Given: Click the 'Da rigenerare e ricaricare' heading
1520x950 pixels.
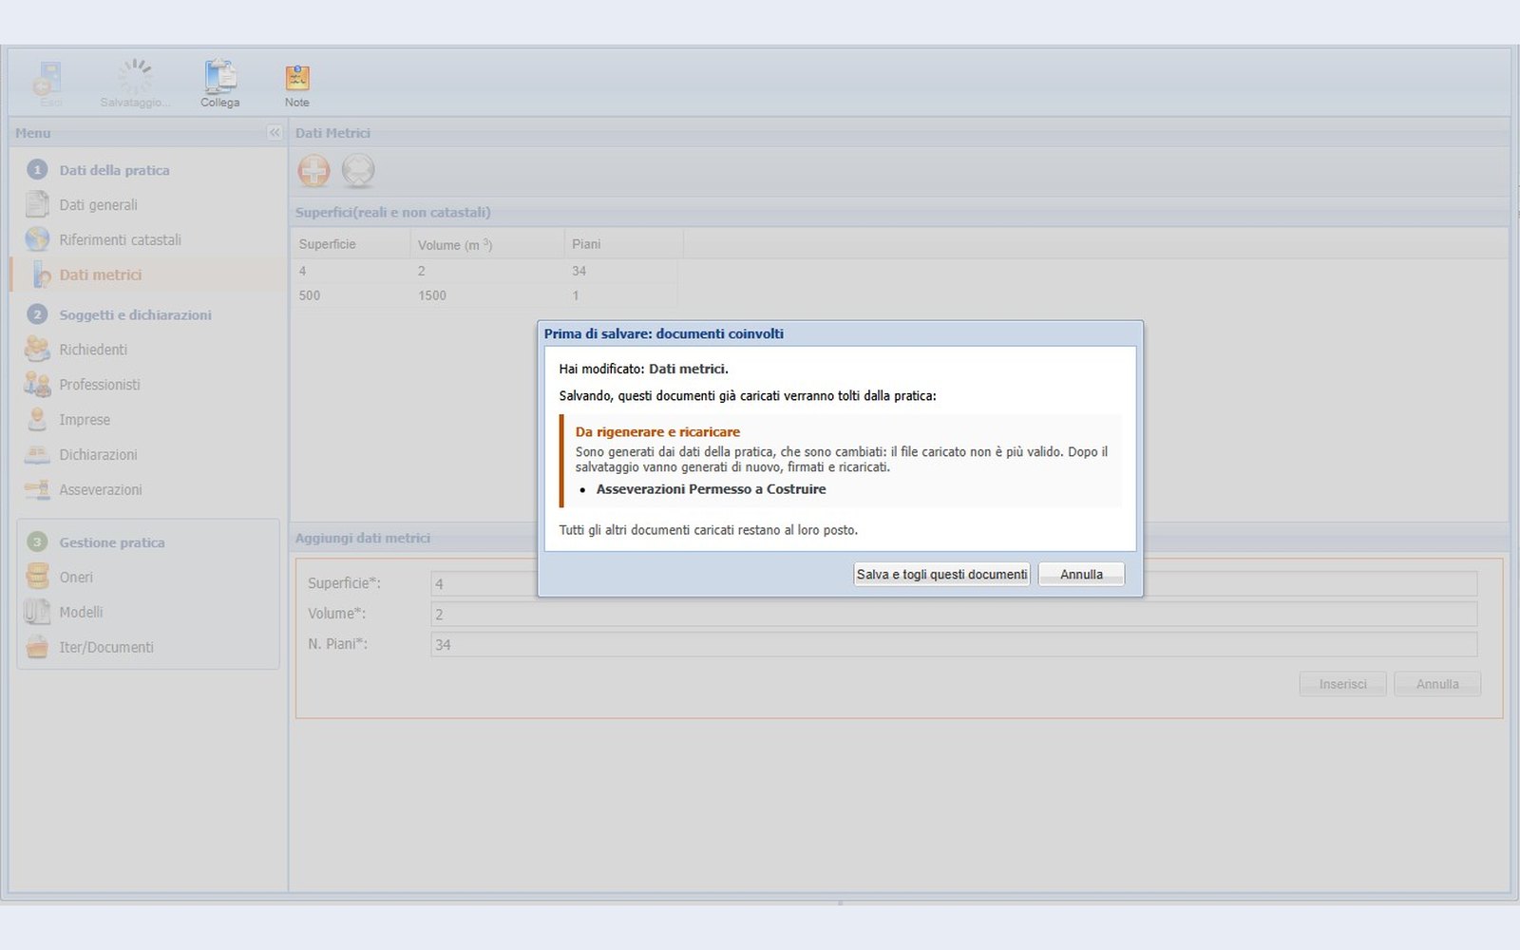Looking at the screenshot, I should [657, 431].
